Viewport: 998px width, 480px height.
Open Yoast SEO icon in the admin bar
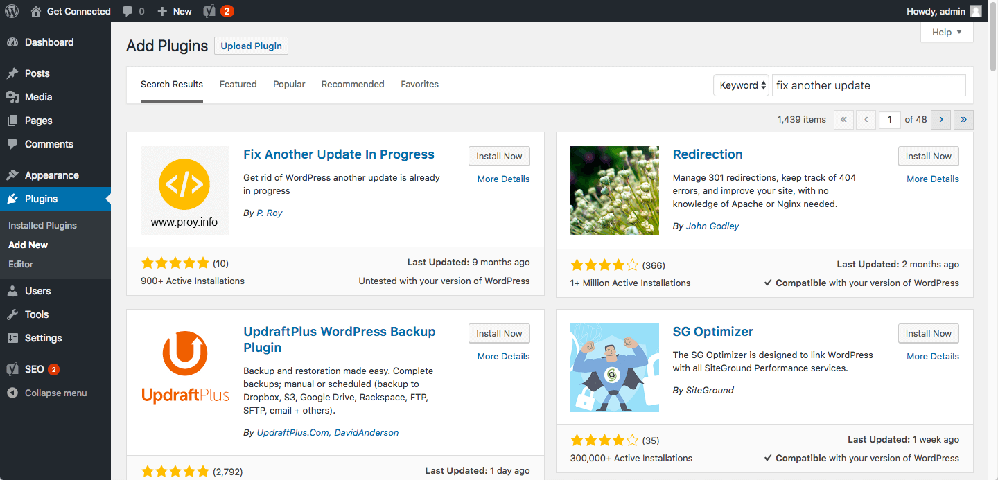click(x=209, y=11)
